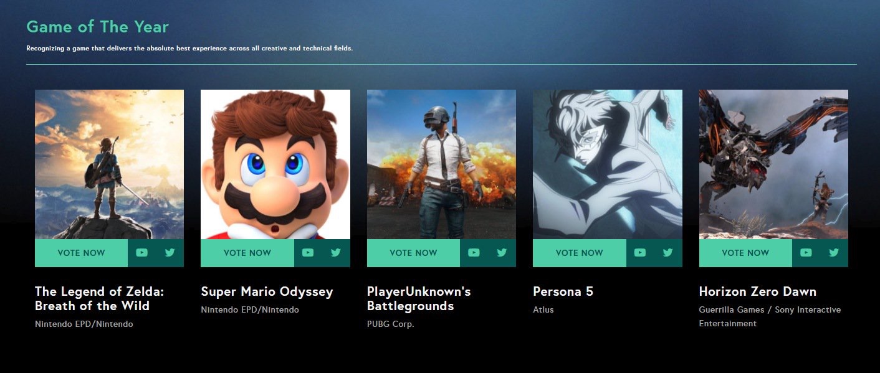Vote now for Horizon Zero Dawn
880x373 pixels.
tap(745, 253)
